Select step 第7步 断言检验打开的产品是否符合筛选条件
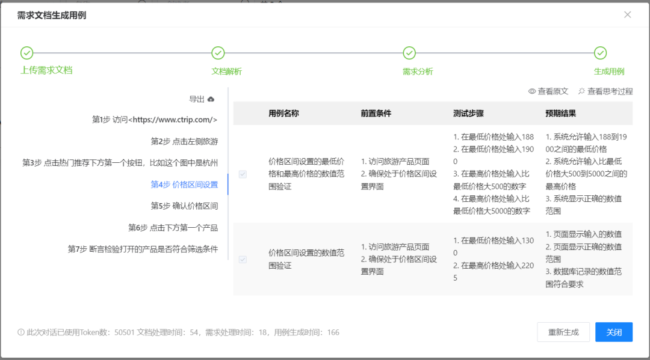The width and height of the screenshot is (650, 360). 143,249
